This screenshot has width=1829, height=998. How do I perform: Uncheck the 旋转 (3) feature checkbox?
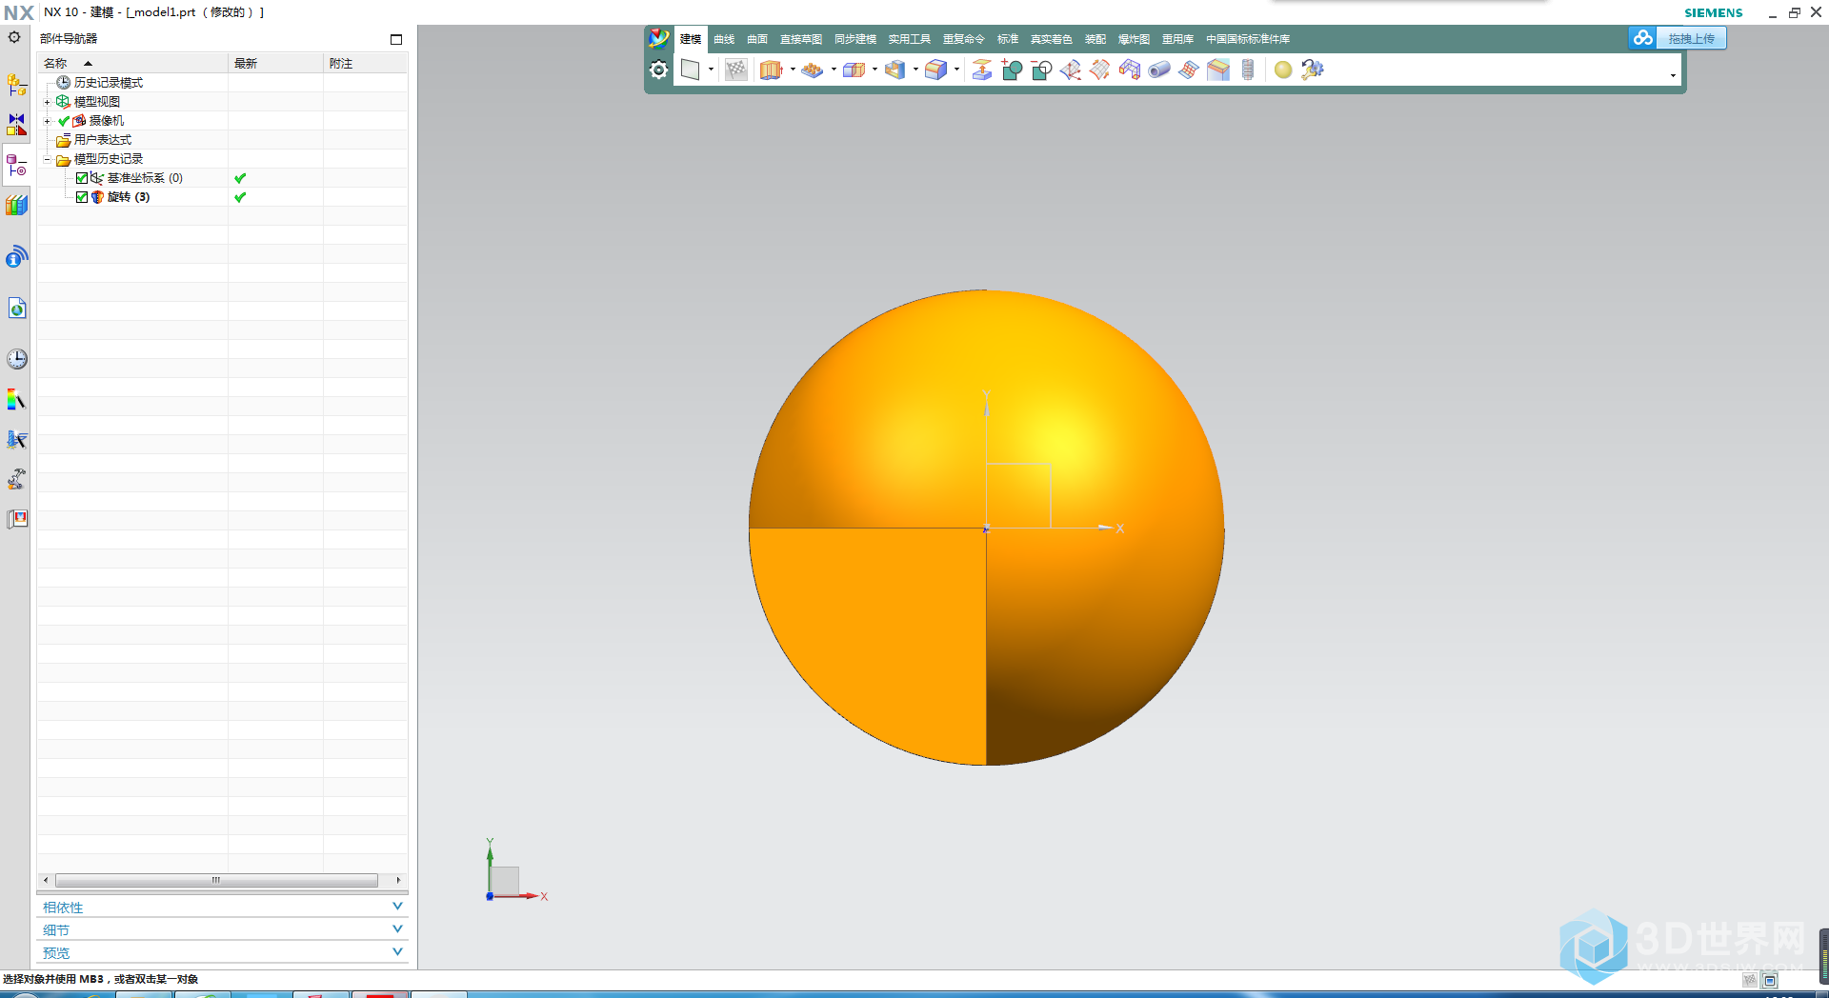pos(82,197)
